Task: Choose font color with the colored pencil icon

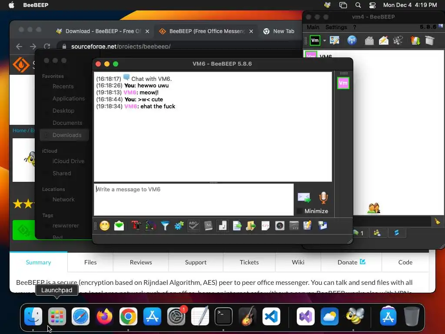Action: pyautogui.click(x=151, y=226)
